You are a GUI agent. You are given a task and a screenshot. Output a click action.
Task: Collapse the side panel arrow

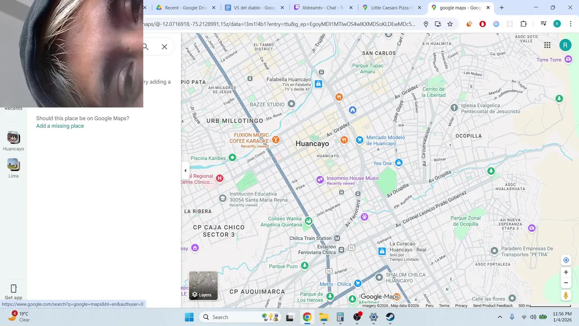click(x=185, y=171)
